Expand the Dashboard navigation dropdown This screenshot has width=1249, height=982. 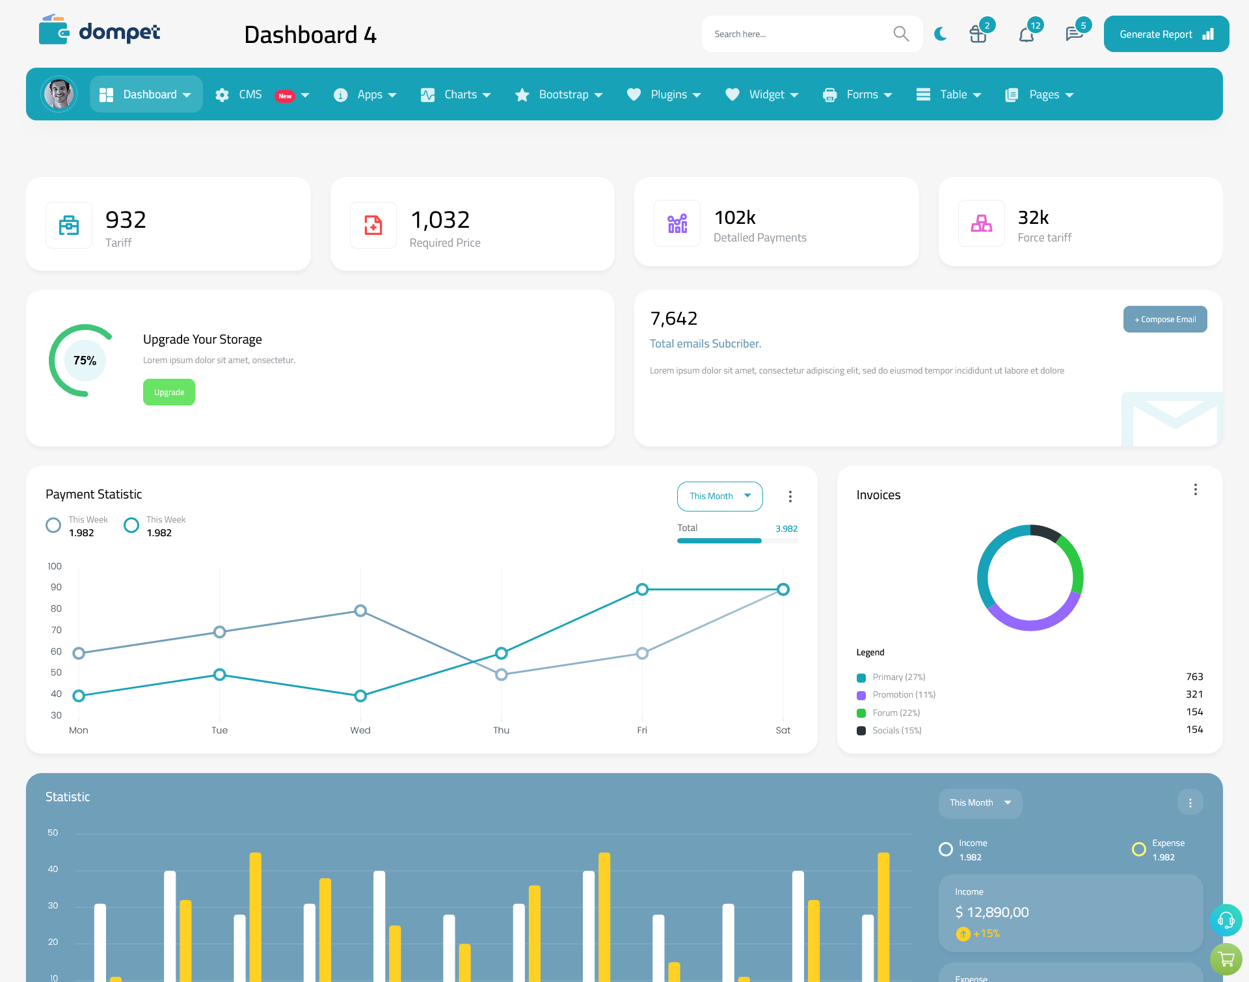tap(187, 94)
